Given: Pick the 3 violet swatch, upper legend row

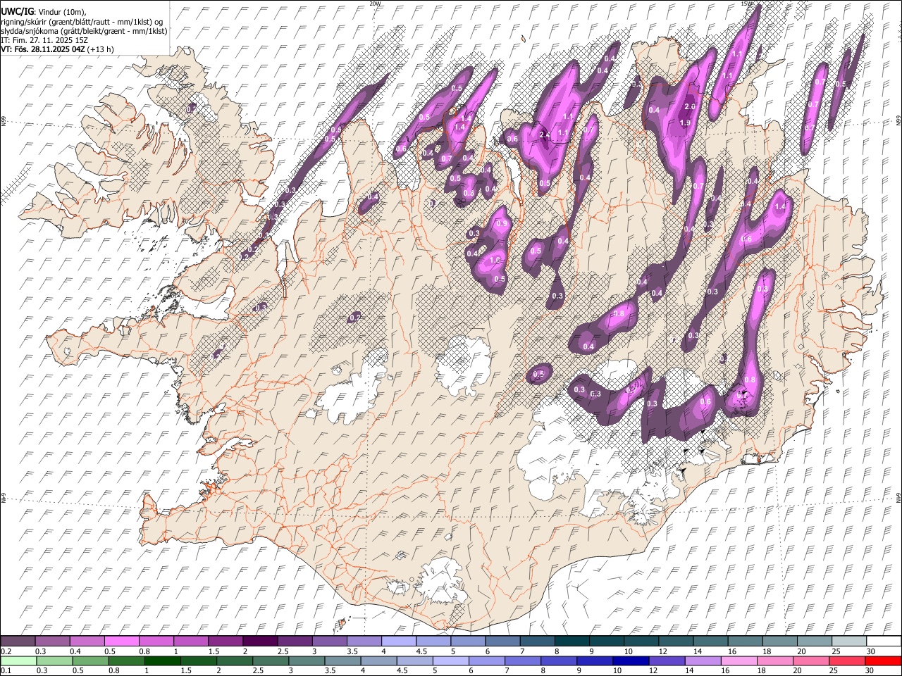Looking at the screenshot, I should click(329, 641).
